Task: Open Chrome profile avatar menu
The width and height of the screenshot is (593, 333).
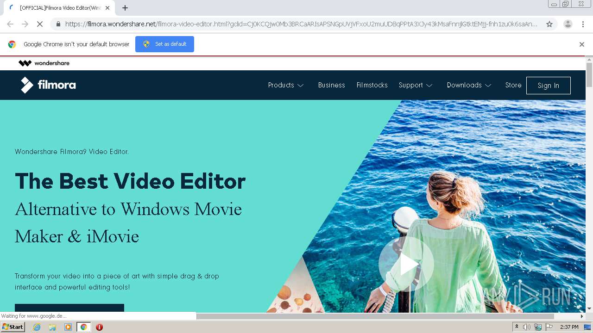Action: [x=568, y=24]
